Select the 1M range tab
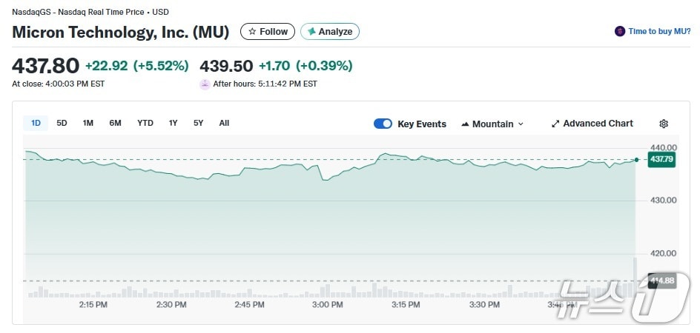 pyautogui.click(x=87, y=123)
